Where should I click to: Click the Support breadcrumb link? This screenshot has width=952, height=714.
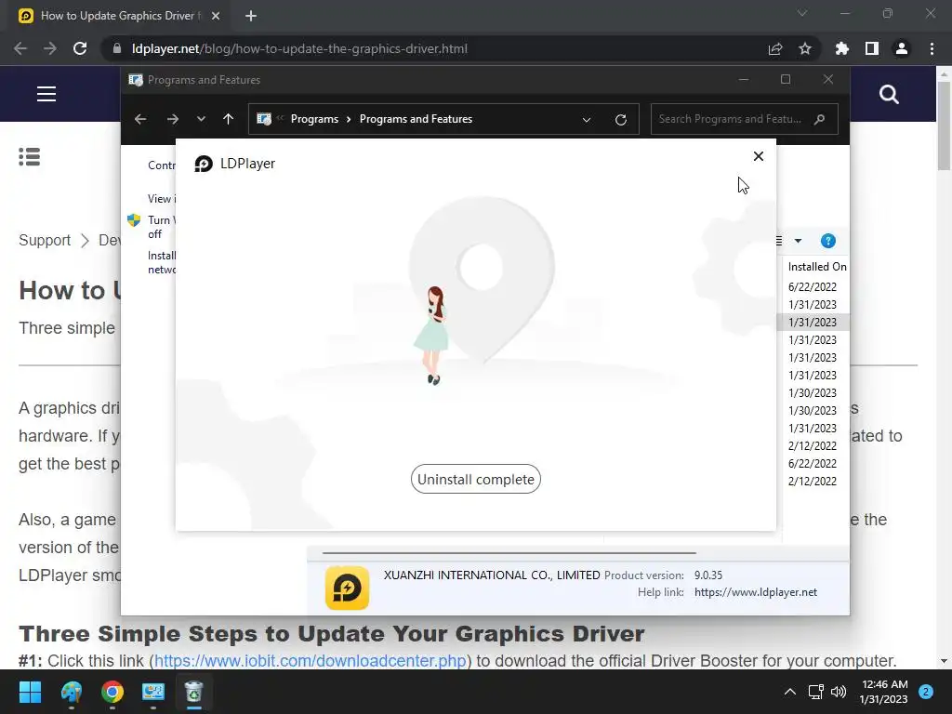(45, 241)
